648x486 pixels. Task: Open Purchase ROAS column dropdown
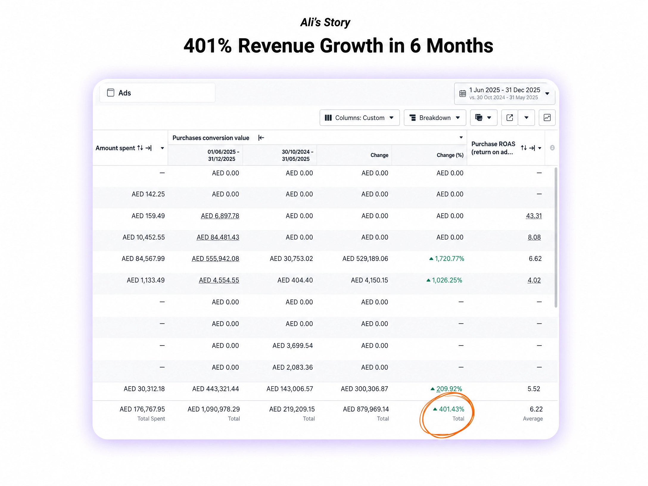coord(540,148)
